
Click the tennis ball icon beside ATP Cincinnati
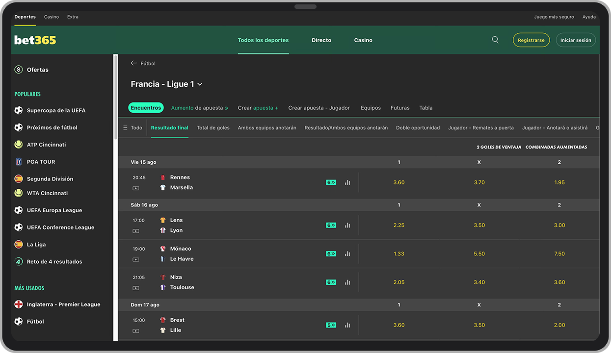19,145
